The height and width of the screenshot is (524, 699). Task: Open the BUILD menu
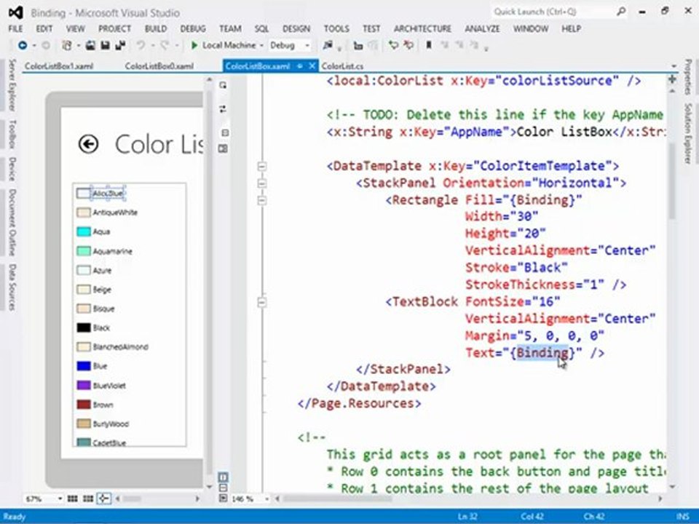click(x=156, y=28)
